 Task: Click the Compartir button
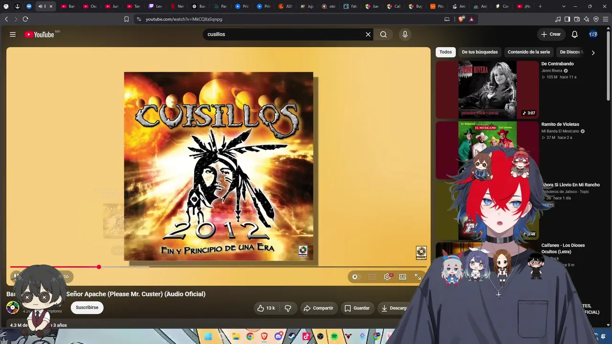tap(318, 308)
